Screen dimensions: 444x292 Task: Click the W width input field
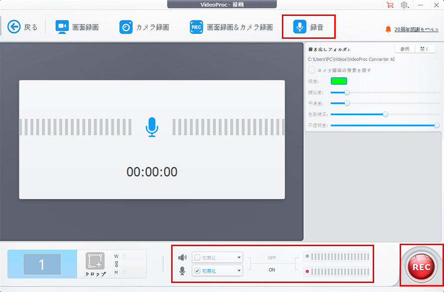pyautogui.click(x=133, y=256)
